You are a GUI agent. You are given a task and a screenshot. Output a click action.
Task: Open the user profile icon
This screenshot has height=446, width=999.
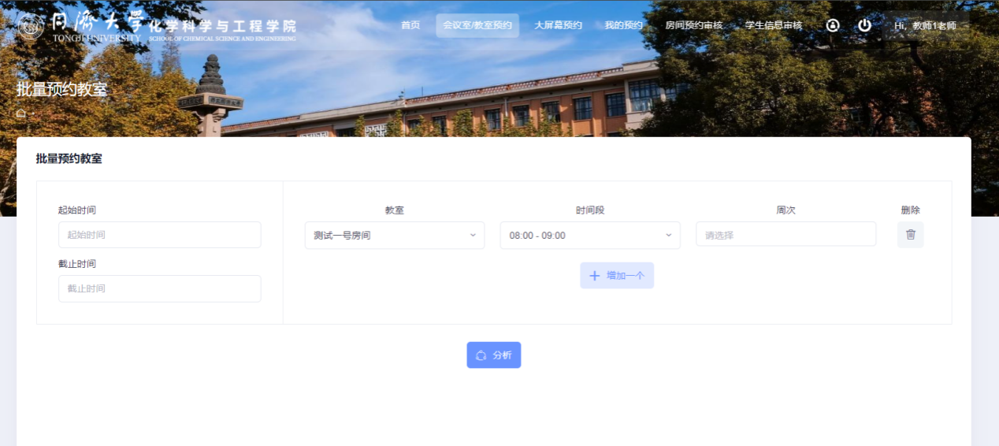point(833,25)
